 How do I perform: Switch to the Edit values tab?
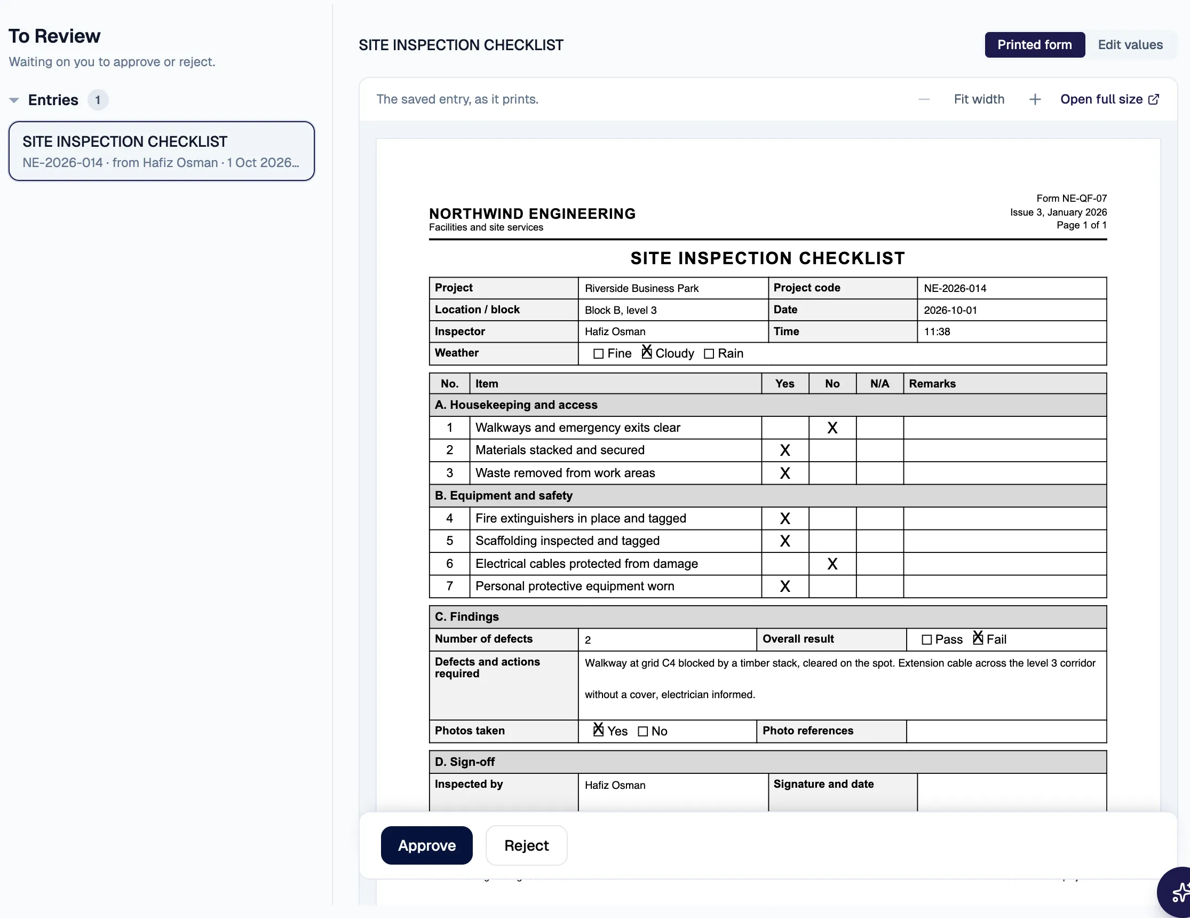pyautogui.click(x=1130, y=45)
